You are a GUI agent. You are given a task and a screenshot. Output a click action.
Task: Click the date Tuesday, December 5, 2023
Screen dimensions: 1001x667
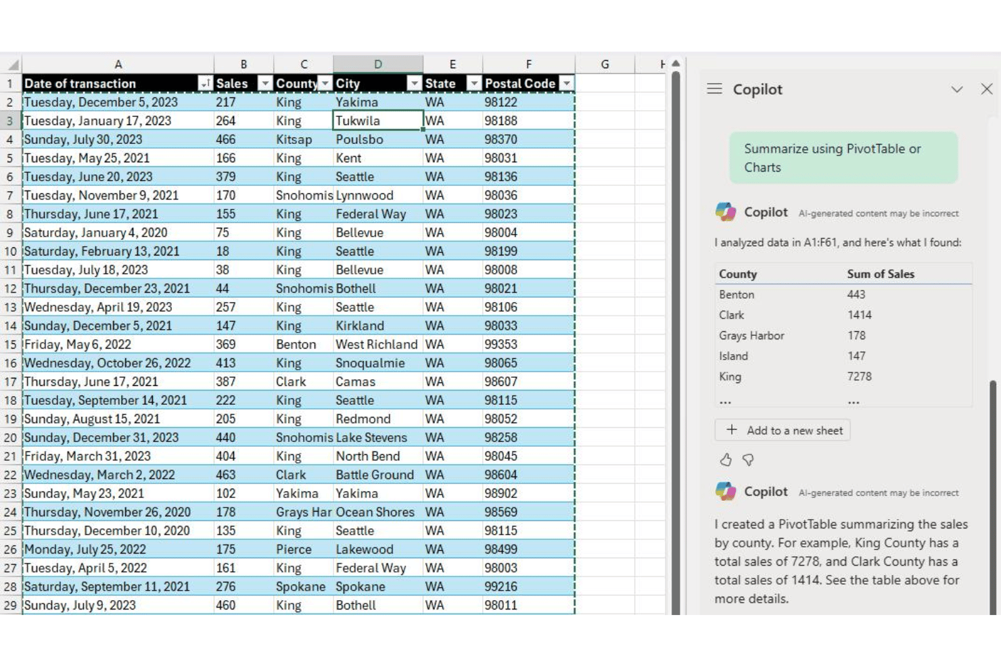(x=118, y=102)
